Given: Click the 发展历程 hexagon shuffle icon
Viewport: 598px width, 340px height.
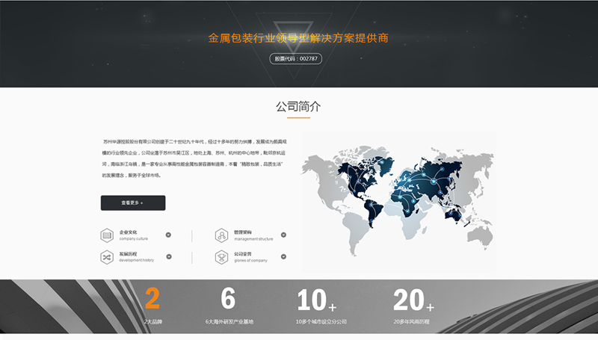Looking at the screenshot, I should (x=107, y=256).
